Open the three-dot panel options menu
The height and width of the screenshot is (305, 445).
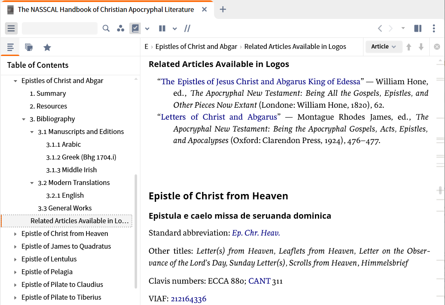click(x=434, y=28)
